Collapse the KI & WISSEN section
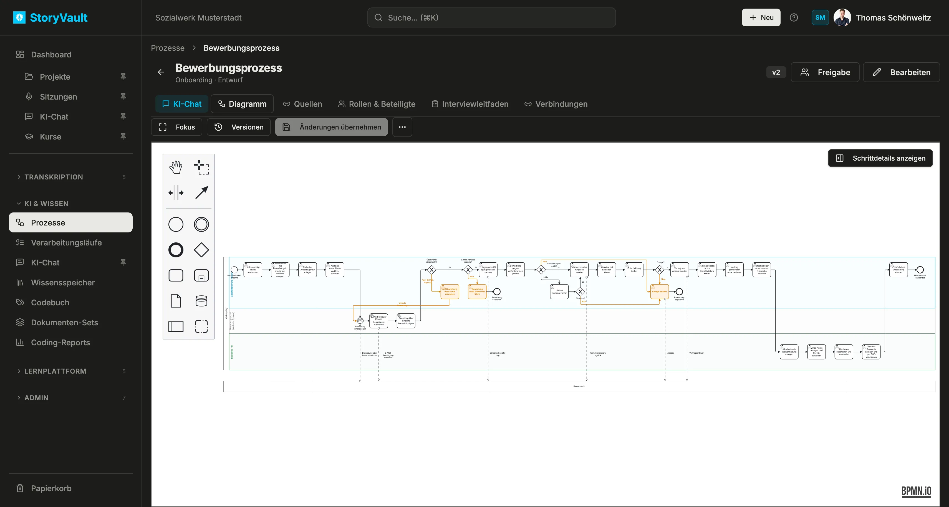The image size is (949, 507). pos(71,204)
